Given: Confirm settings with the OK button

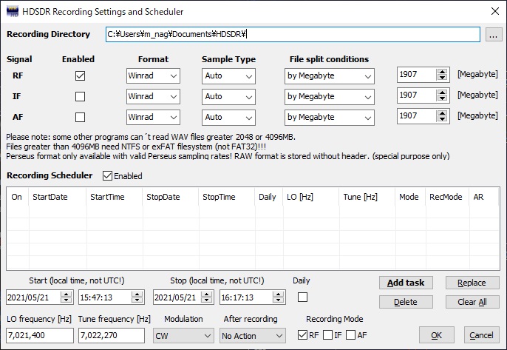Looking at the screenshot, I should [437, 335].
